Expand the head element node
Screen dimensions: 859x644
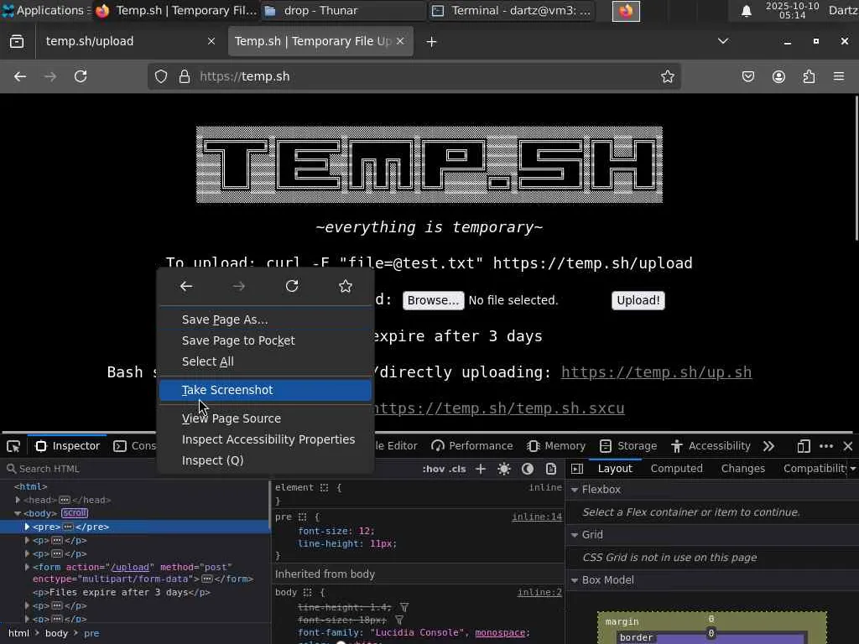coord(18,500)
